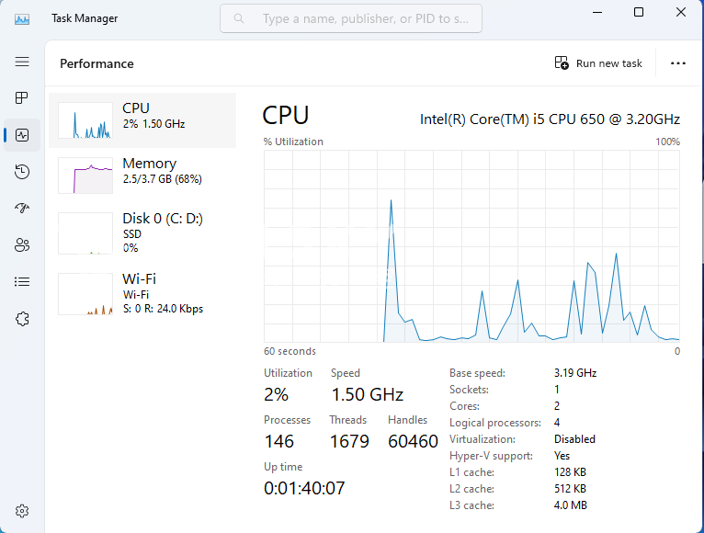Select the Memory performance entry
This screenshot has height=533, width=704.
[142, 176]
